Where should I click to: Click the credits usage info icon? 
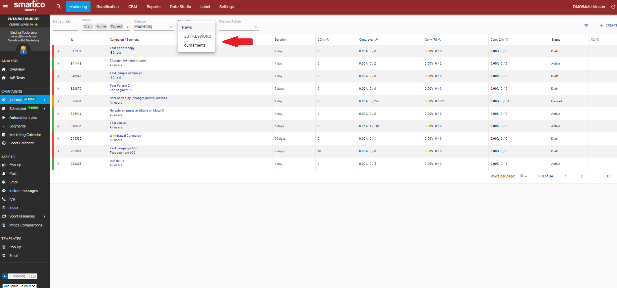point(36,24)
